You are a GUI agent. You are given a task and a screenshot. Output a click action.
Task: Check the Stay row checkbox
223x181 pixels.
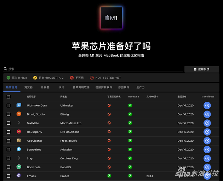(x=8, y=158)
